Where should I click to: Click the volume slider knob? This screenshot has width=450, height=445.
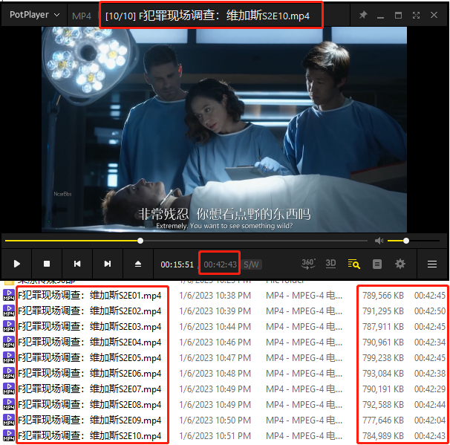405,241
